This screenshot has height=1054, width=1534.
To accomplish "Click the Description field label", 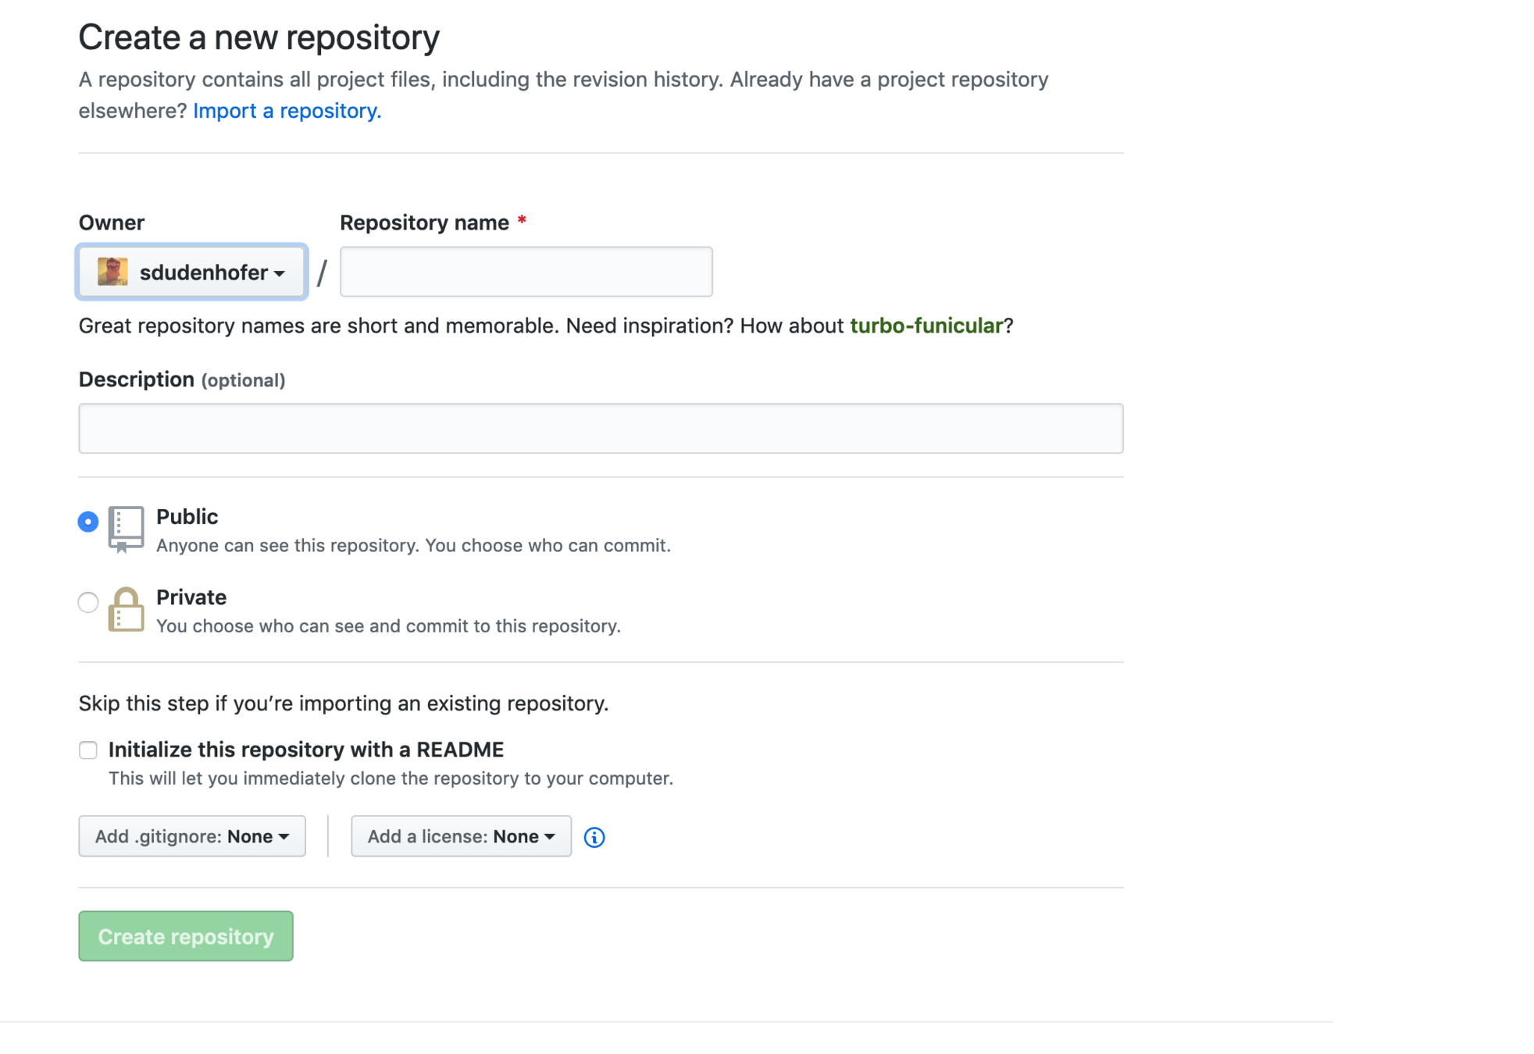I will click(x=137, y=379).
